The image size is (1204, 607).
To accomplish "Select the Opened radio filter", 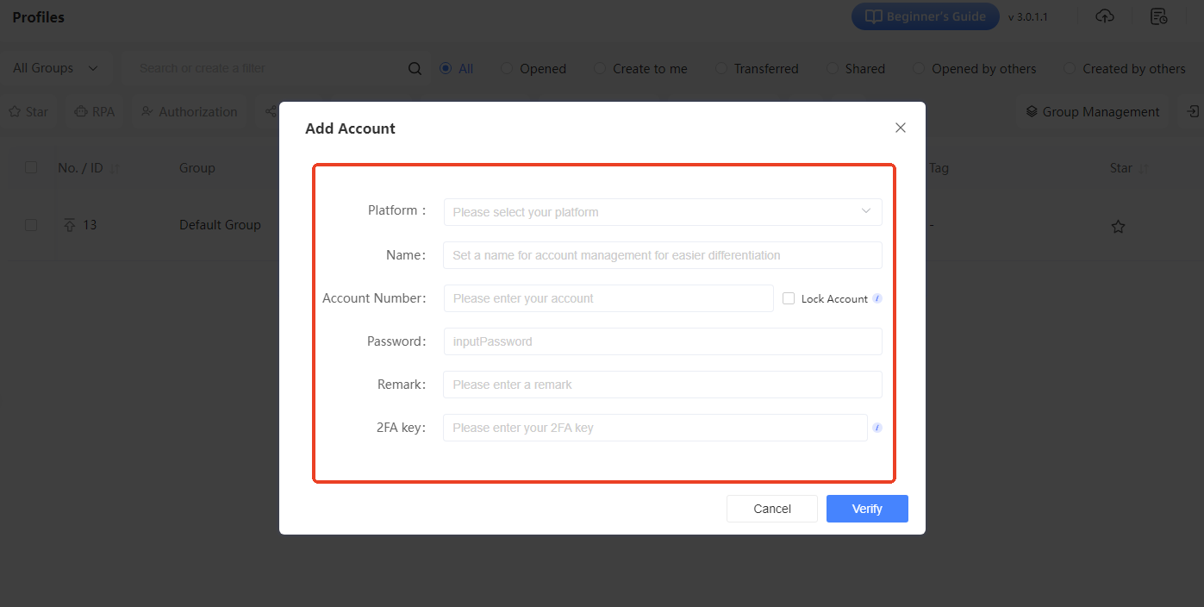I will point(507,69).
